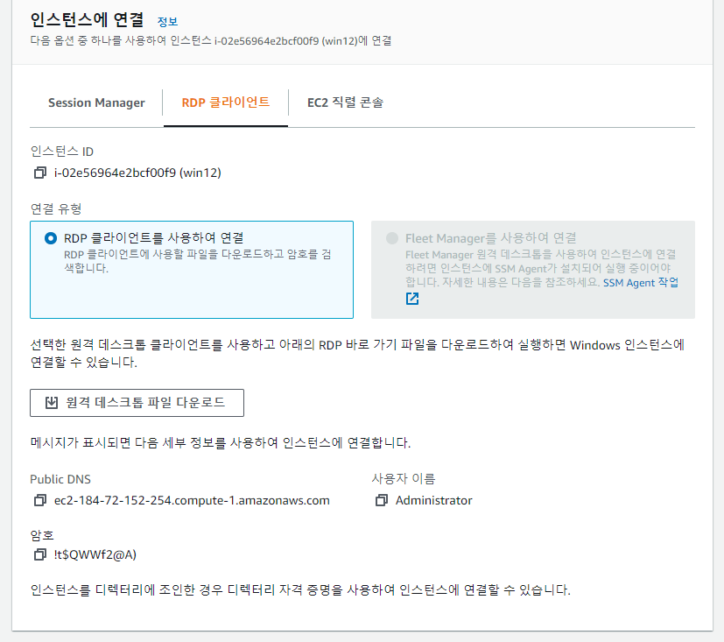
Task: Click the password text !t$QWWf2@A)
Action: pyautogui.click(x=95, y=554)
